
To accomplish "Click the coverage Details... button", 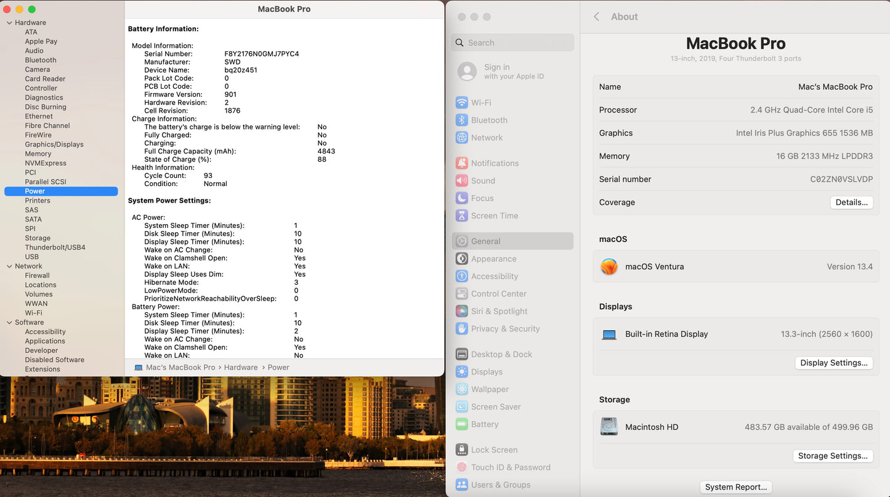I will pyautogui.click(x=851, y=203).
